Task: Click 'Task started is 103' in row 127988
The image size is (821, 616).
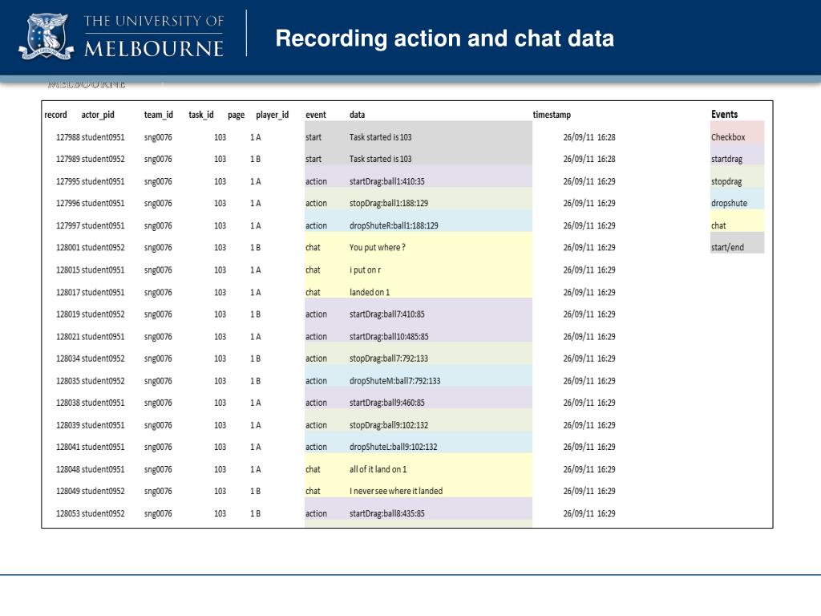Action: pos(381,137)
